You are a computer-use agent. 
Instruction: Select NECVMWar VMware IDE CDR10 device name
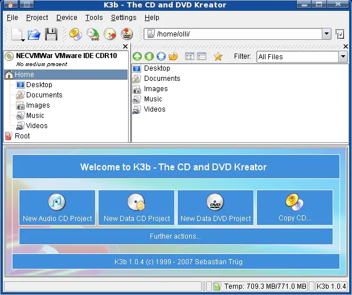coord(67,56)
